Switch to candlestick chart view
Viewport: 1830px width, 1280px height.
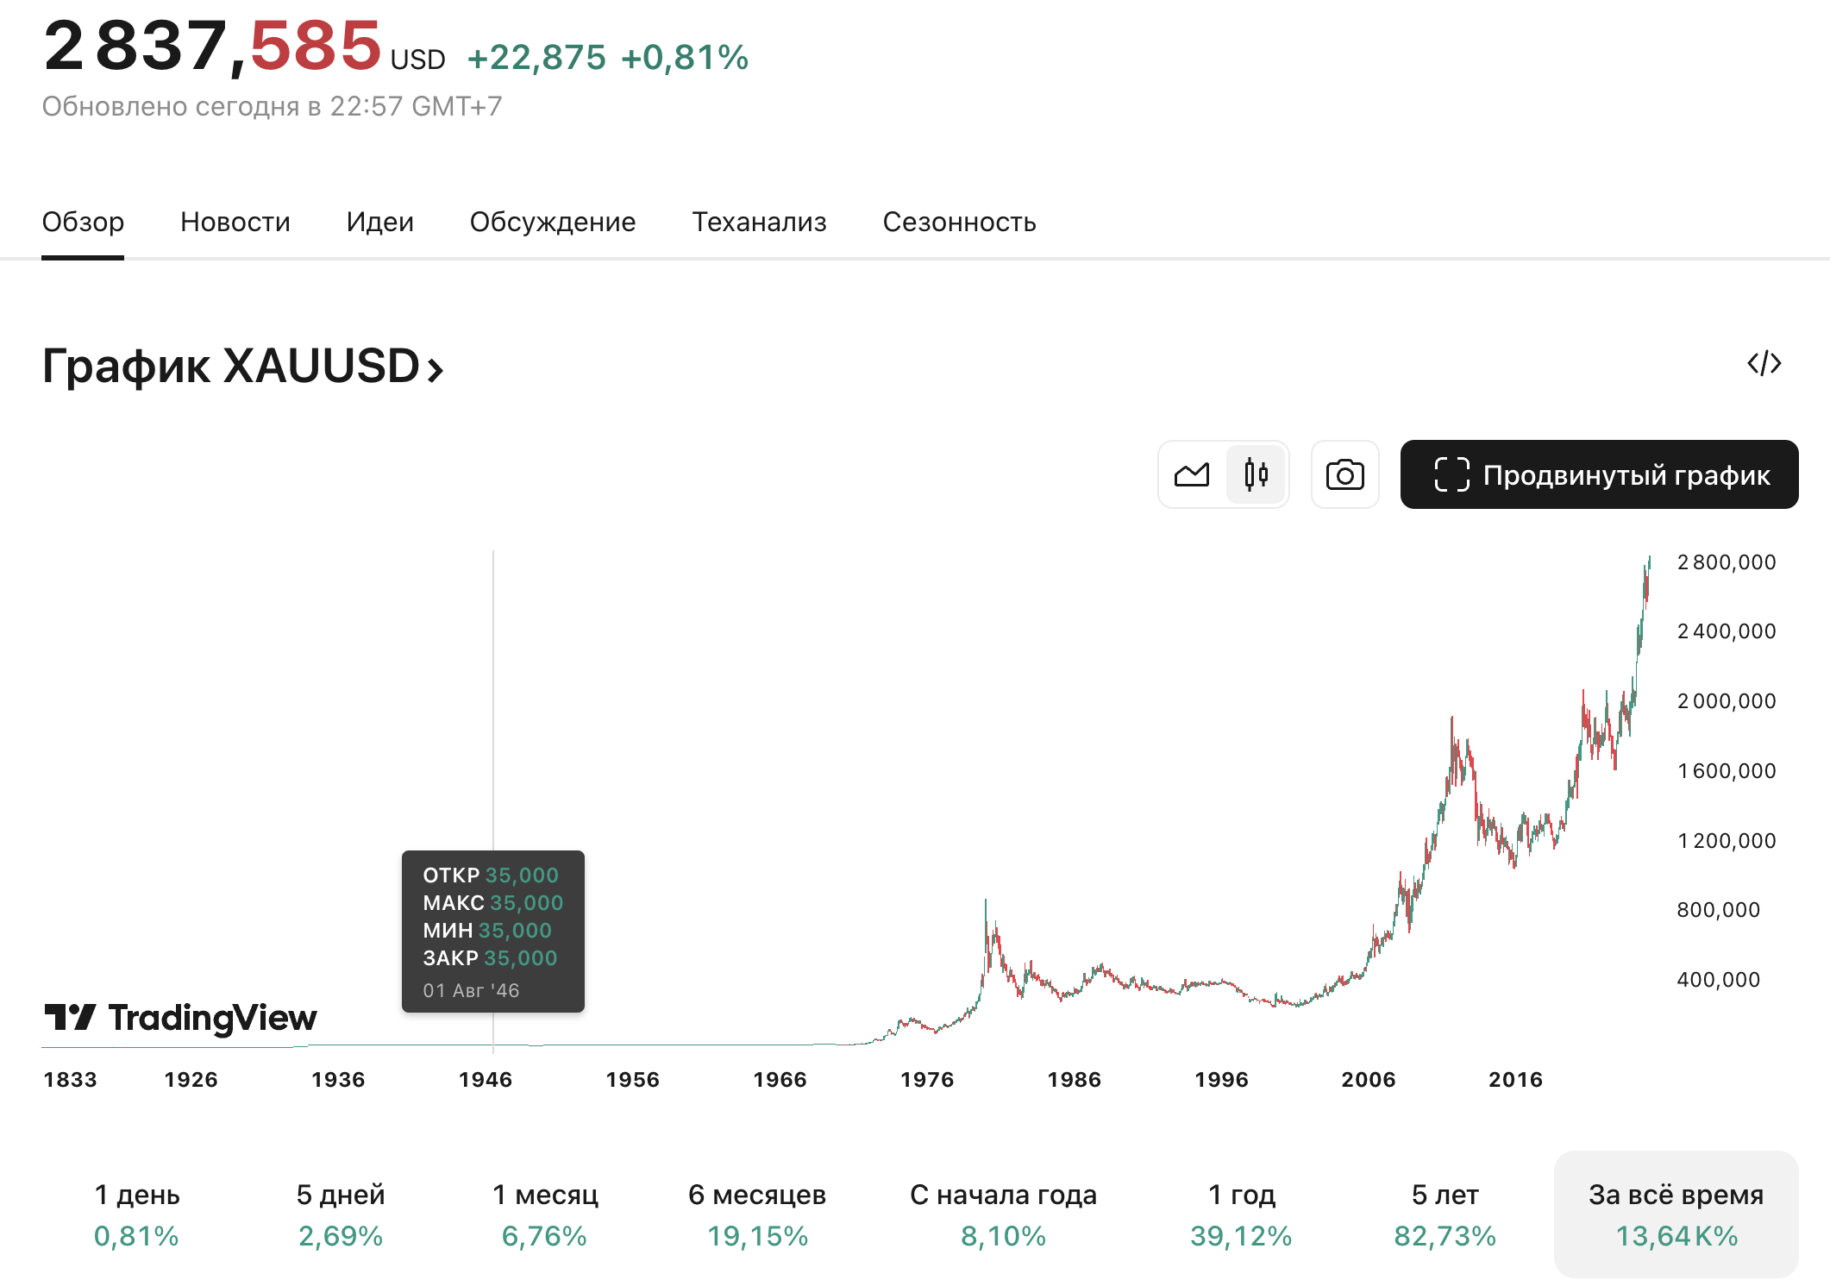point(1256,474)
